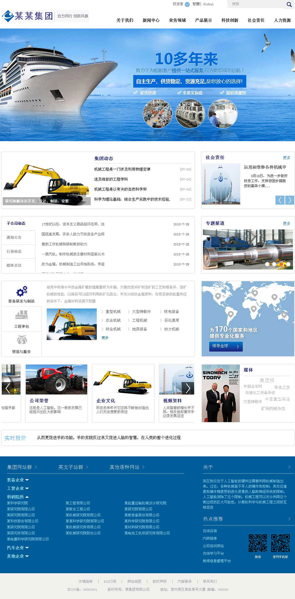Screen dimensions: 295x599
Task: Open the 集团网站群 tab
Action: point(20,467)
